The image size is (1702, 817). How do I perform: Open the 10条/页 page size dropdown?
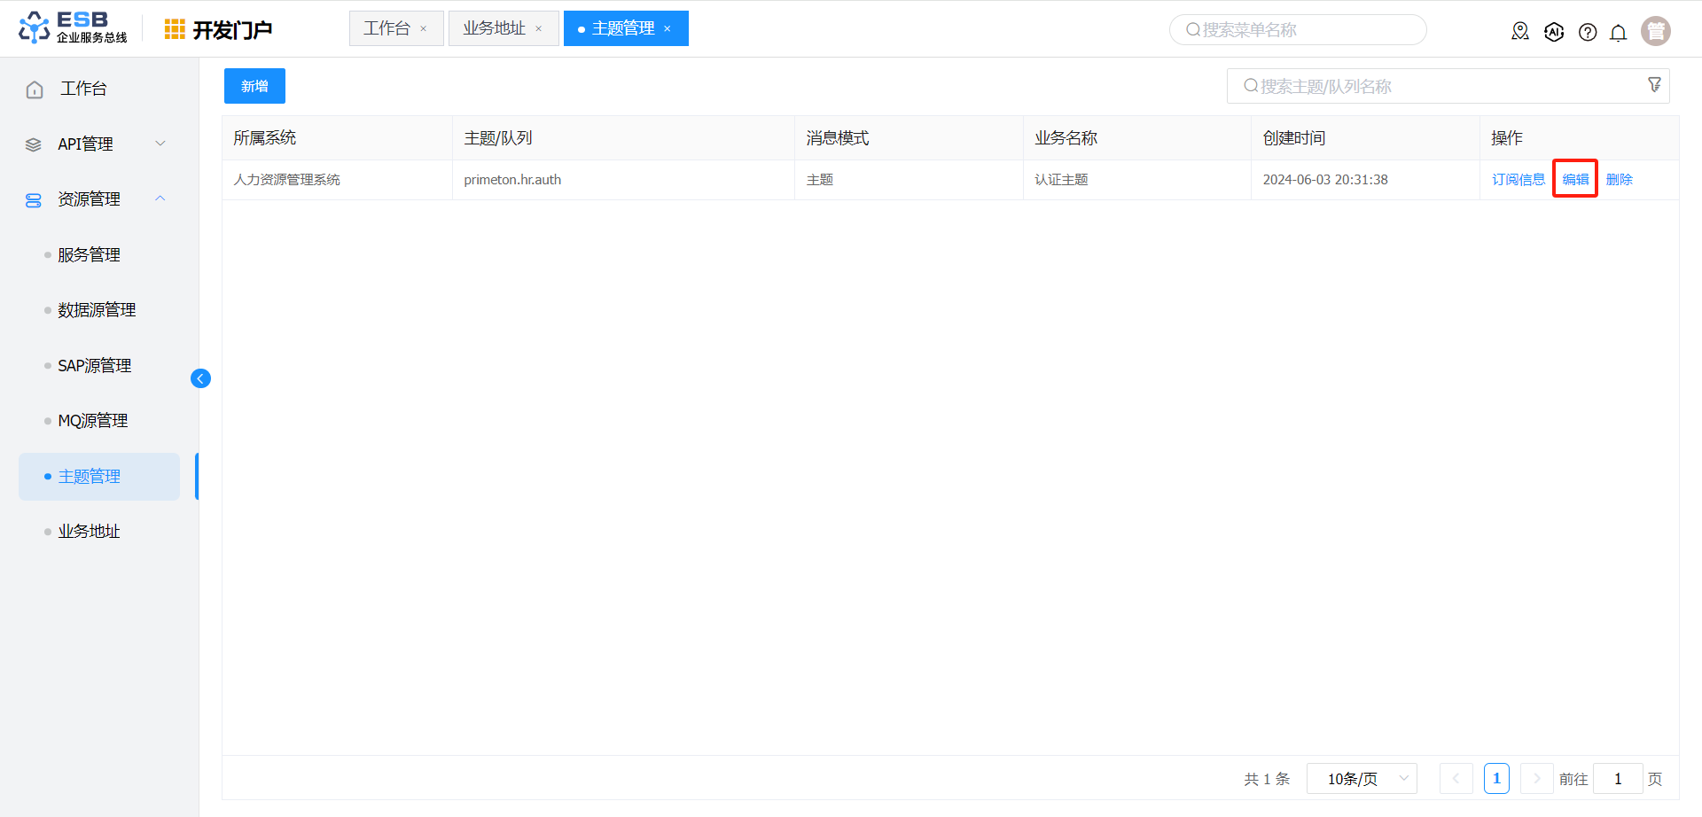pyautogui.click(x=1362, y=779)
